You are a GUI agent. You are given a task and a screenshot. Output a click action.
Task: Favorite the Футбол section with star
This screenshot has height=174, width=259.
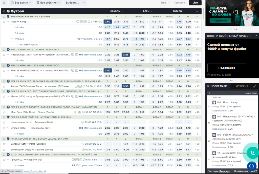click(4, 11)
